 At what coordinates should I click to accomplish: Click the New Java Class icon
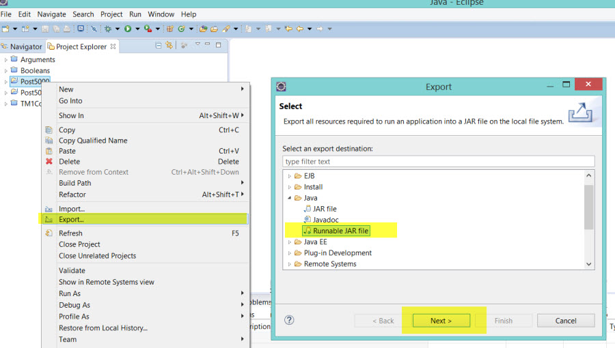(x=181, y=29)
